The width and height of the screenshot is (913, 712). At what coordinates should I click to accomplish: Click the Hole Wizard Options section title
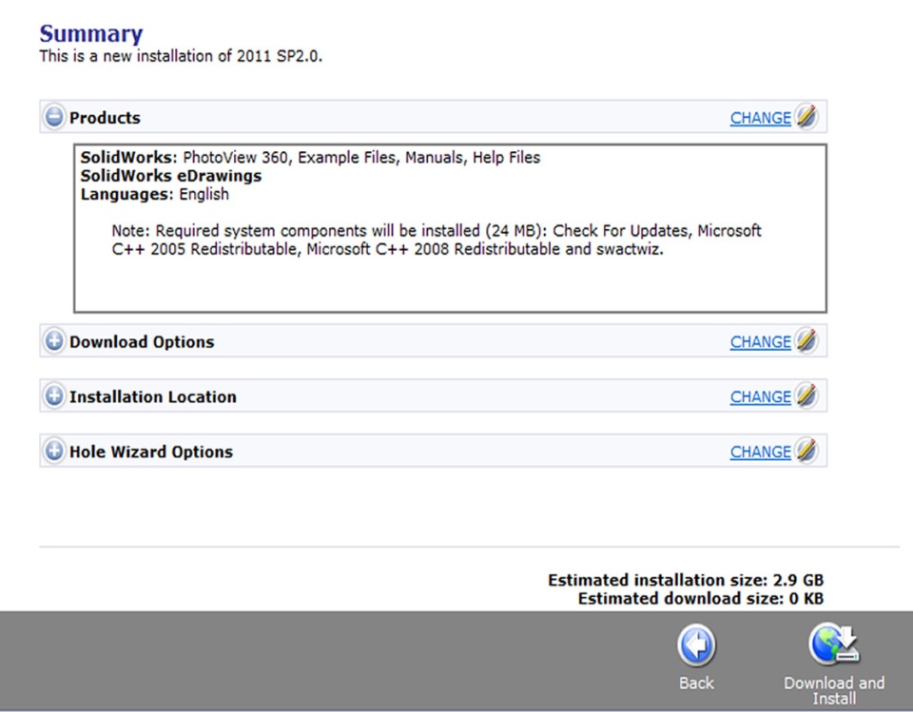pyautogui.click(x=151, y=452)
